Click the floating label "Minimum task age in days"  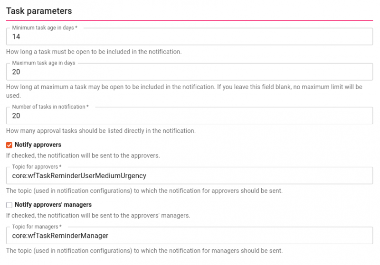[x=44, y=28]
